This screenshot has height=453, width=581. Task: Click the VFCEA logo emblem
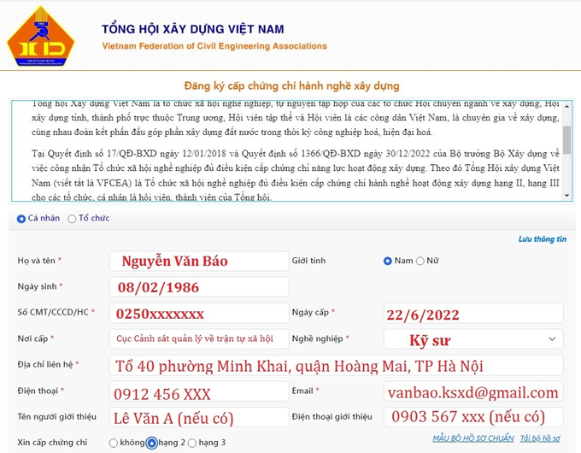click(x=41, y=37)
